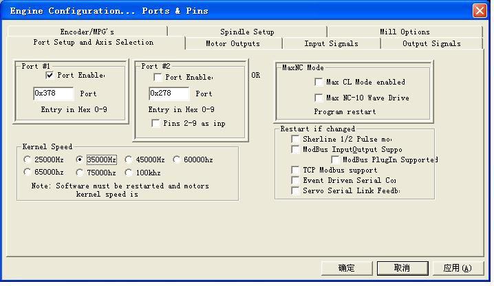
Task: Select the Motor Outputs tab
Action: click(233, 43)
